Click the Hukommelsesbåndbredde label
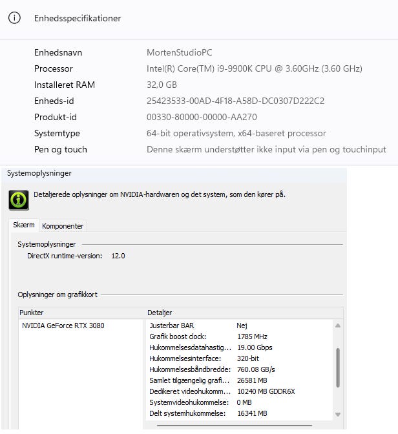Image resolution: width=398 pixels, height=434 pixels. [x=190, y=369]
